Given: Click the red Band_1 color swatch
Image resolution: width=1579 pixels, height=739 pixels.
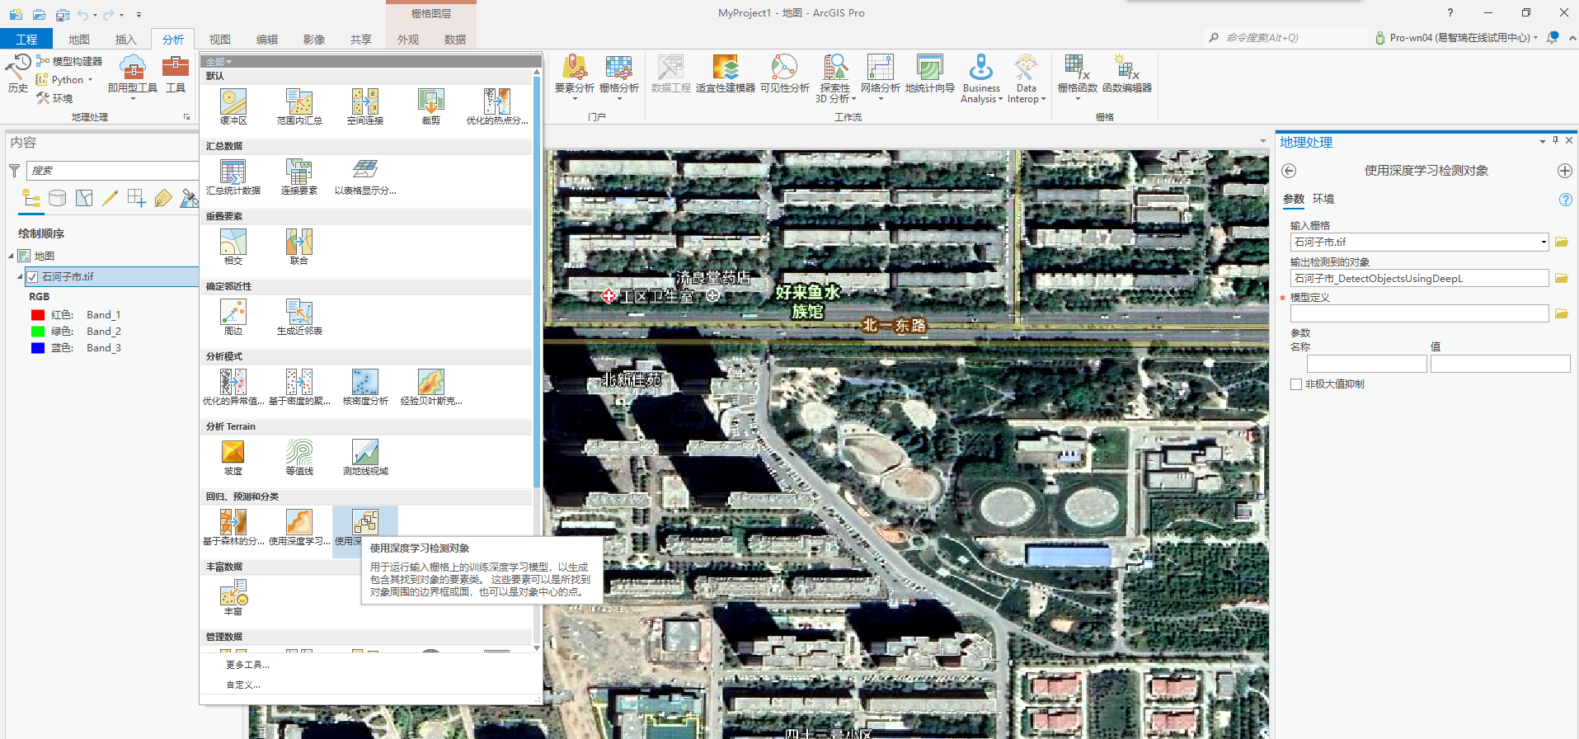Looking at the screenshot, I should click(x=37, y=315).
